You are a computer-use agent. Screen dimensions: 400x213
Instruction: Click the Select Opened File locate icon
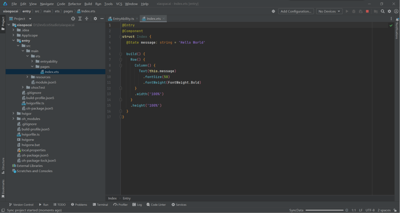coord(73,19)
